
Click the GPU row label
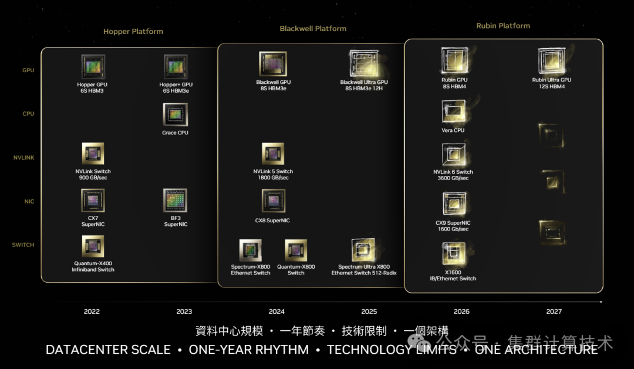coord(28,70)
